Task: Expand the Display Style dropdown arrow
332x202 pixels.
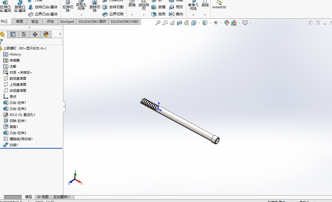Action: click(210, 23)
